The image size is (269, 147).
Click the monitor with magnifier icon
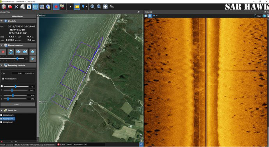click(x=42, y=7)
